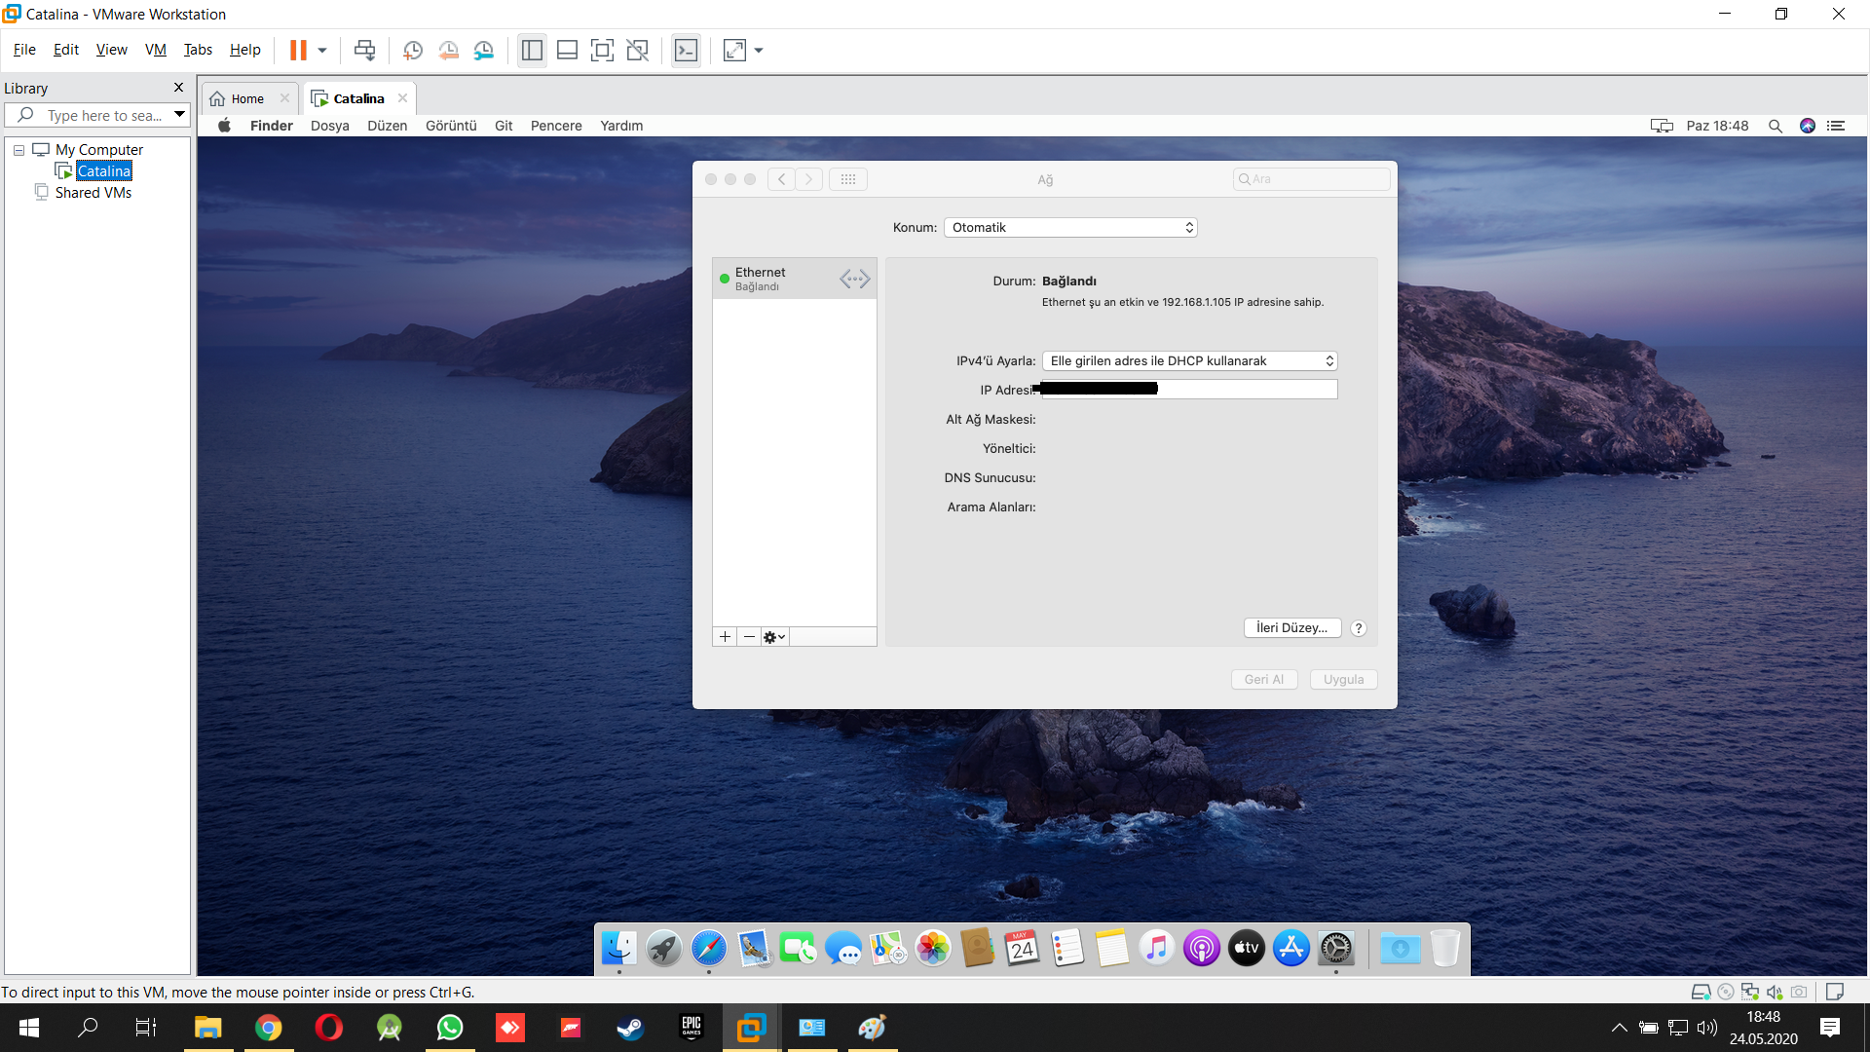Open the IPv4'ü Ayarla dropdown

click(1189, 361)
